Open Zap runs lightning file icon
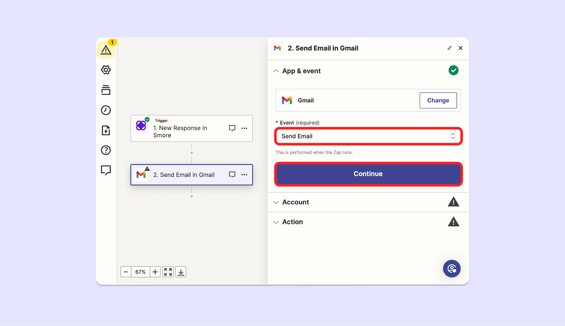Image resolution: width=565 pixels, height=326 pixels. point(106,130)
